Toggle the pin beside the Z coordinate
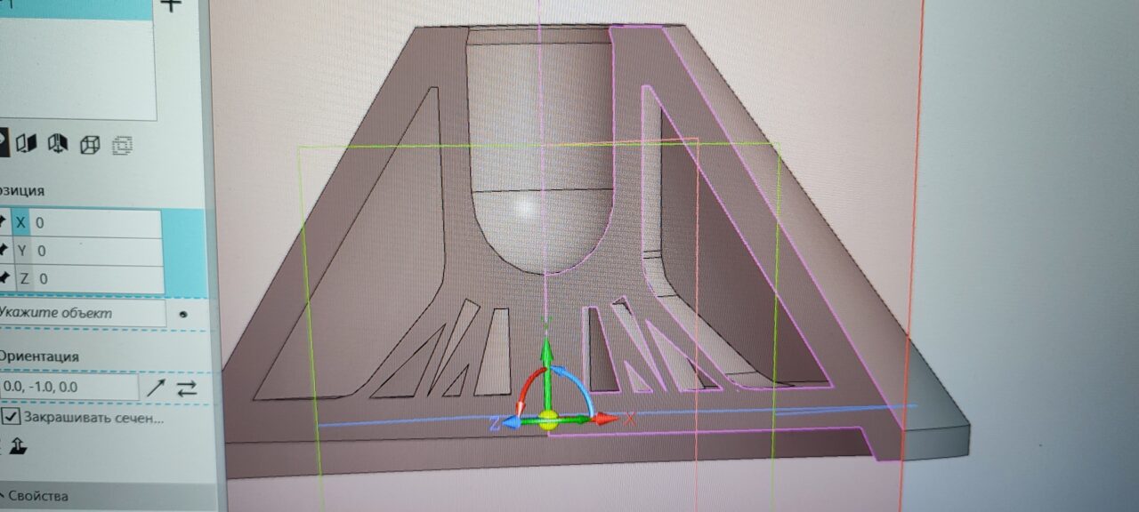The width and height of the screenshot is (1139, 512). pyautogui.click(x=4, y=278)
